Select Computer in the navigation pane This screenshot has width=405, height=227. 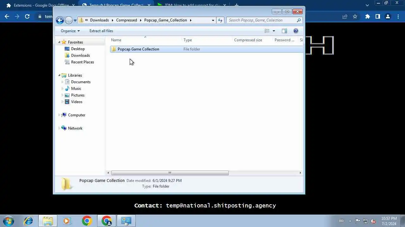coord(77,115)
